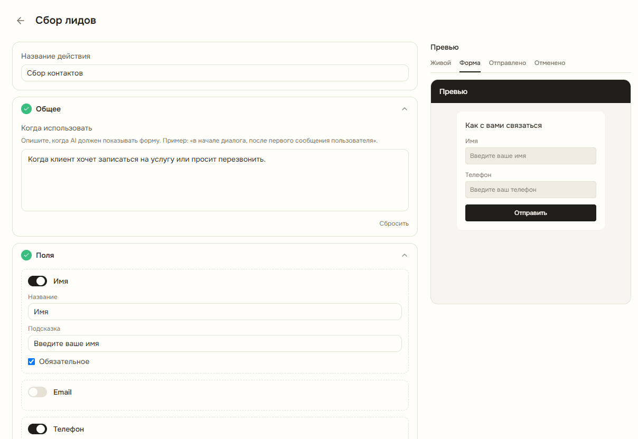
Task: Toggle off the Имя field switch
Action: point(37,281)
